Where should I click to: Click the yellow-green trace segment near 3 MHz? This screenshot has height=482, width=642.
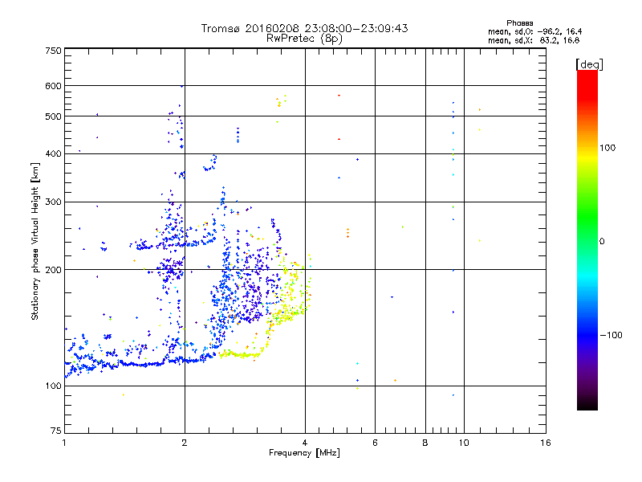point(241,354)
